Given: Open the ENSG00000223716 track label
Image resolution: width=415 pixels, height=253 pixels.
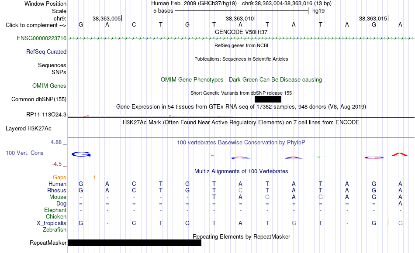Looking at the screenshot, I should click(x=41, y=38).
